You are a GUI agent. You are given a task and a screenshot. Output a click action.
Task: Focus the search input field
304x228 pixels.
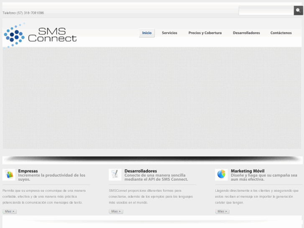coord(266,10)
